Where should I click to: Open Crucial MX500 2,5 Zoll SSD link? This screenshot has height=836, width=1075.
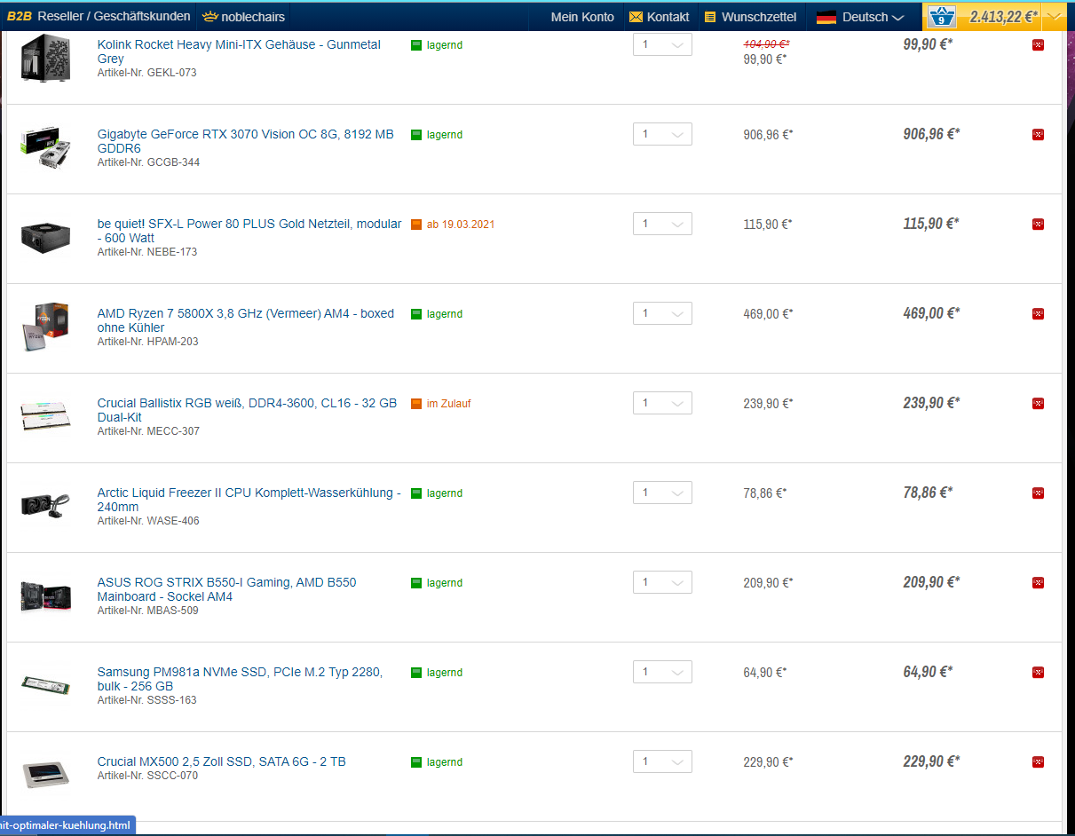click(x=222, y=761)
